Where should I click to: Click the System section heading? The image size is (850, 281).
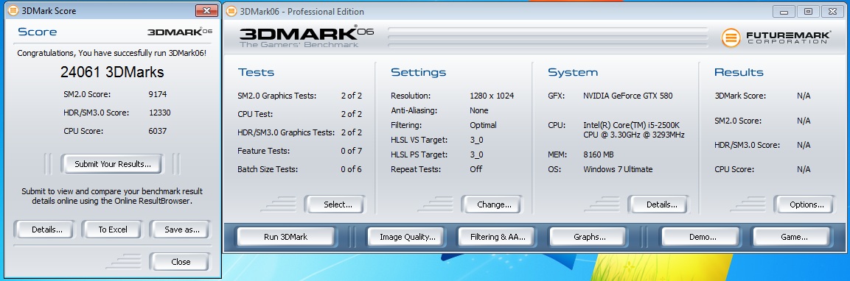[573, 73]
